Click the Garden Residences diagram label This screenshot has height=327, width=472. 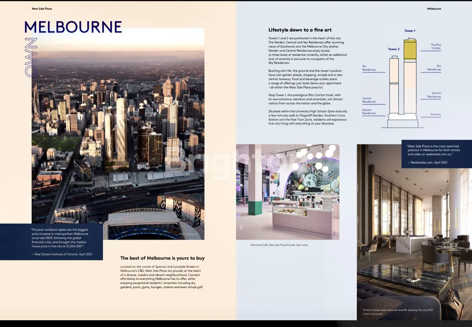click(x=369, y=111)
